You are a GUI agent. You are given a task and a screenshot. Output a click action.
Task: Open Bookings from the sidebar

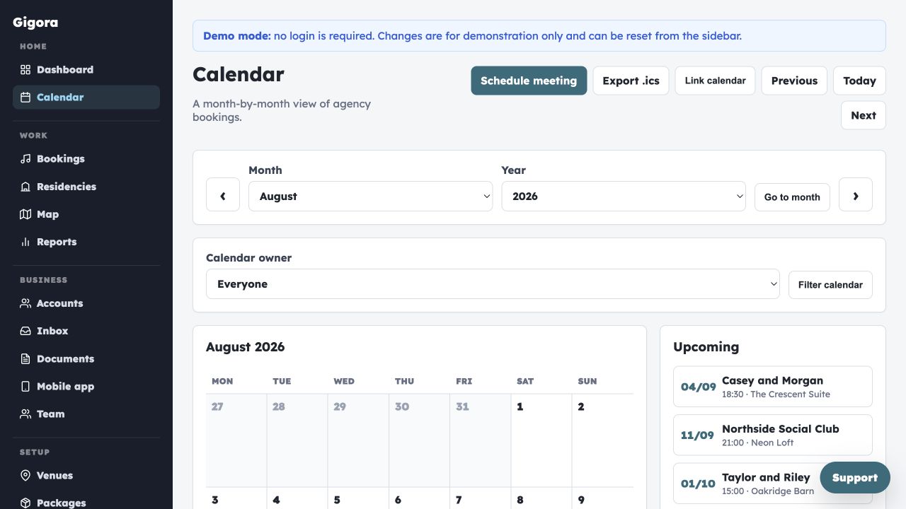point(86,158)
